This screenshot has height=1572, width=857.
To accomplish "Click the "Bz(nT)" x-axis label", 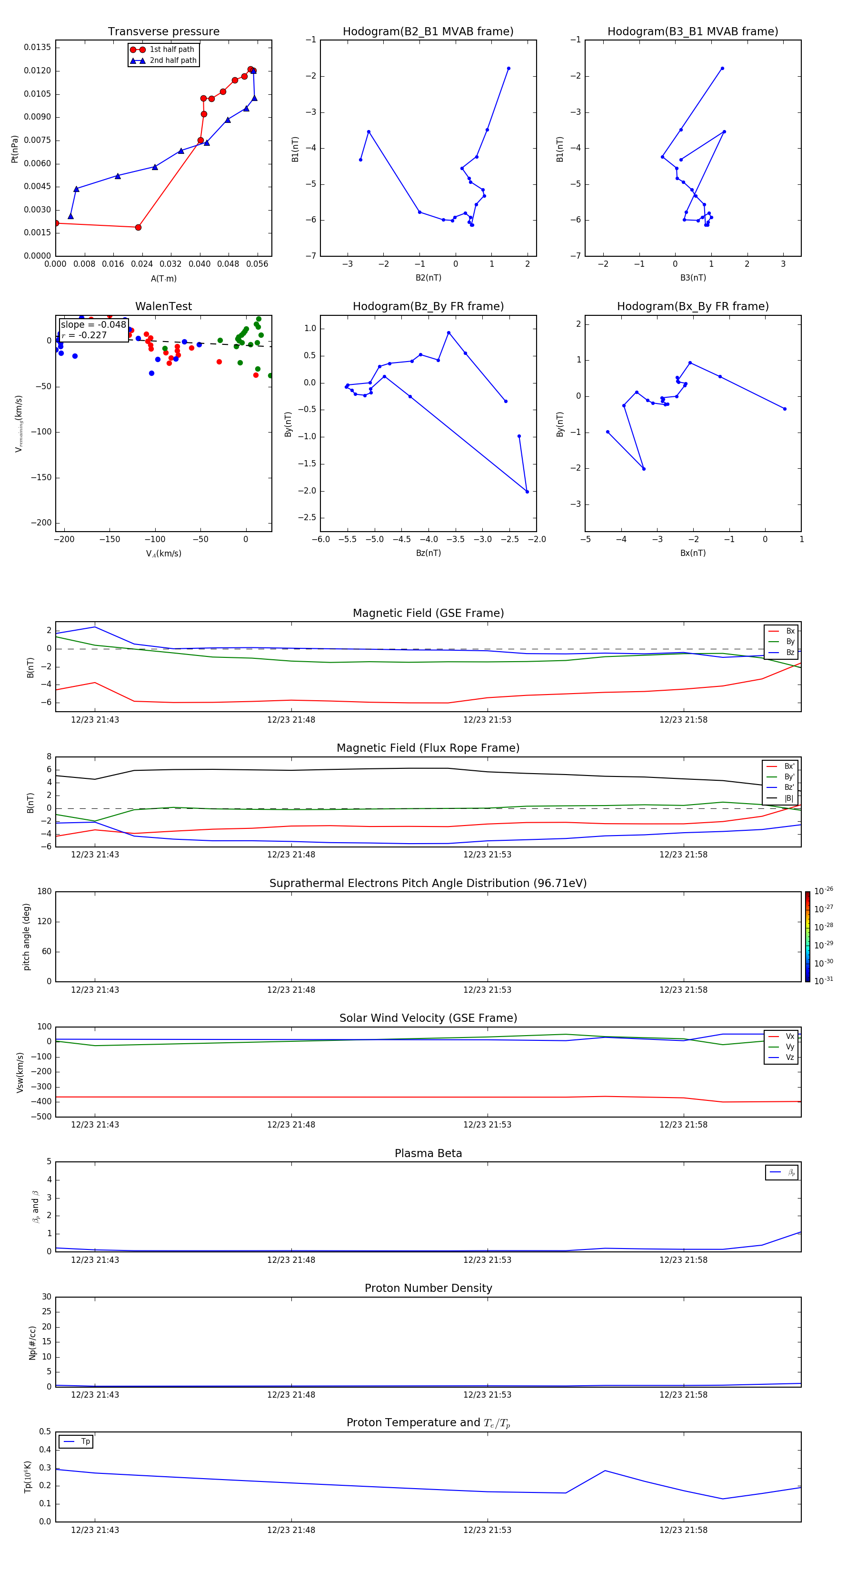I will (x=428, y=553).
